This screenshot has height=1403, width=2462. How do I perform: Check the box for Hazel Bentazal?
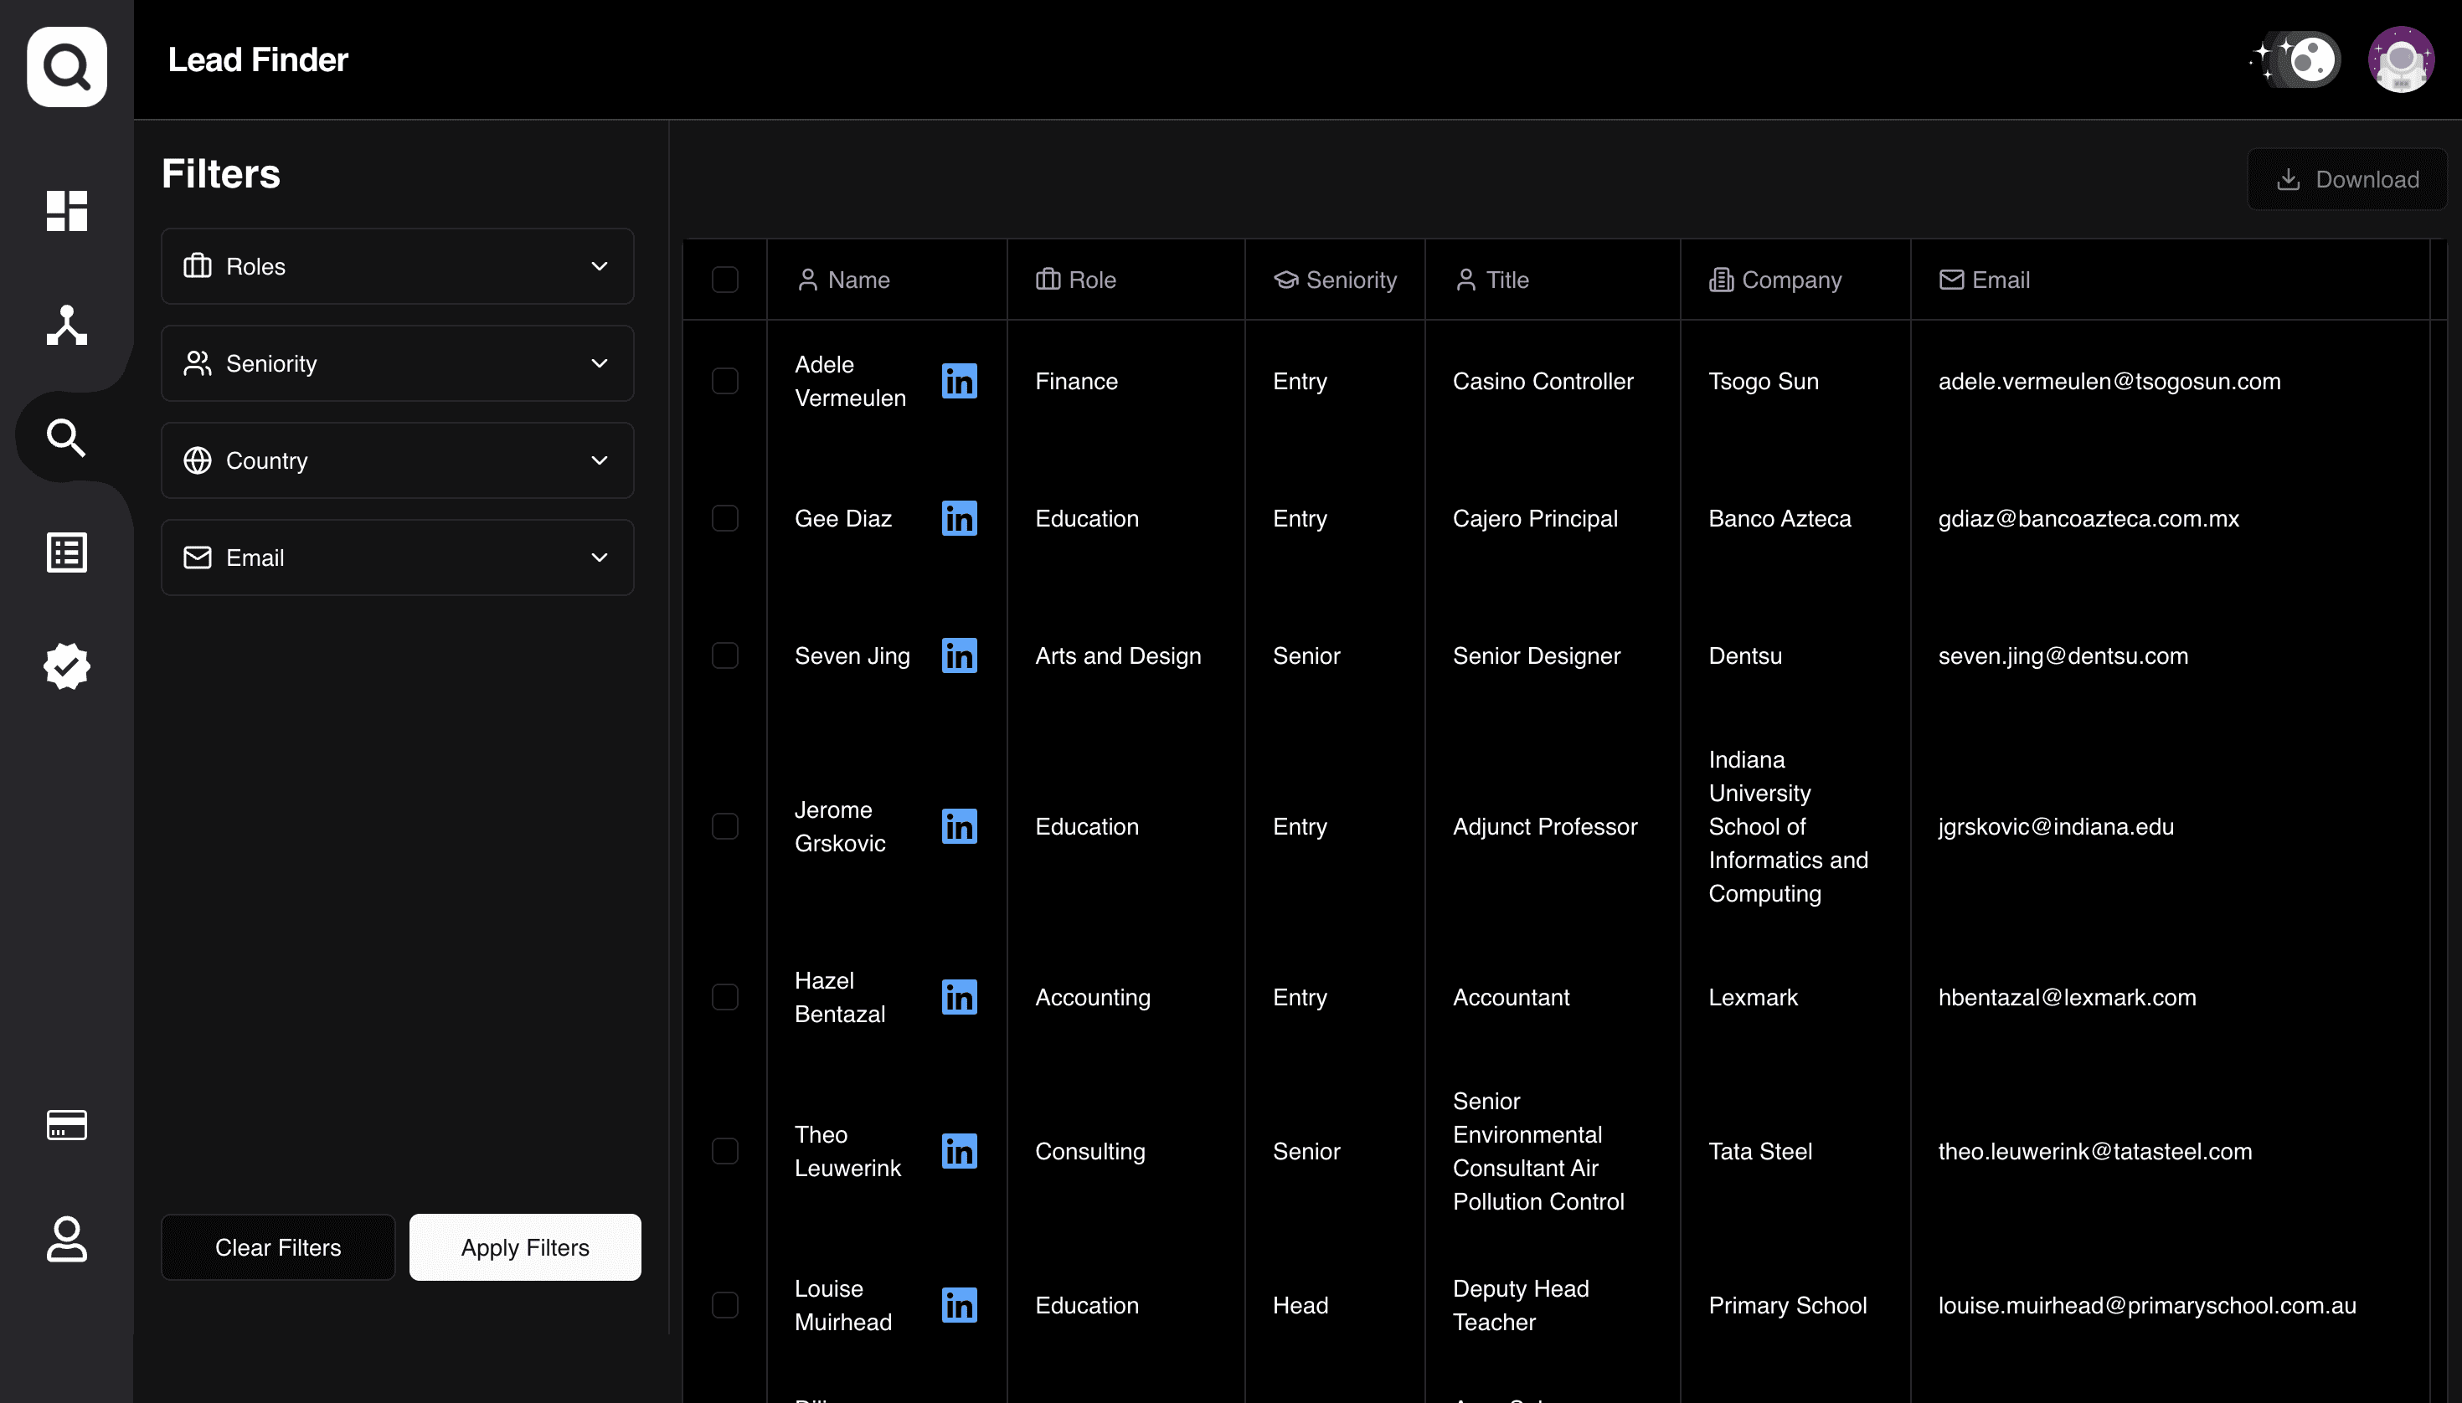pos(725,996)
